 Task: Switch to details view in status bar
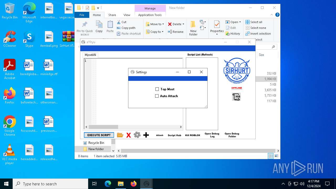tap(271, 156)
